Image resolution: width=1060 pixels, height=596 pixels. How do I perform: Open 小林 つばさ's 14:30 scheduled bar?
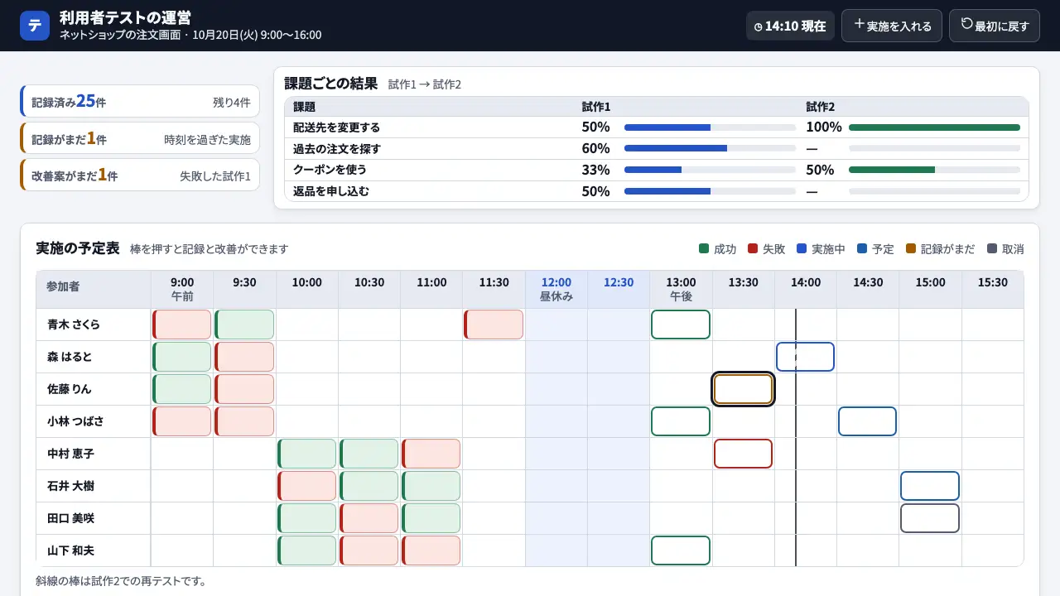[x=867, y=421]
